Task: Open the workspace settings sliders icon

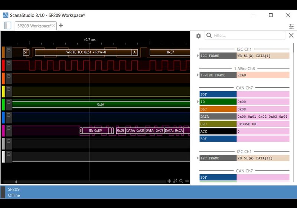Action: [x=291, y=26]
